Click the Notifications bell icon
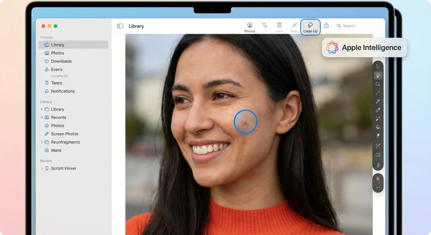Image resolution: width=431 pixels, height=235 pixels. pyautogui.click(x=47, y=91)
